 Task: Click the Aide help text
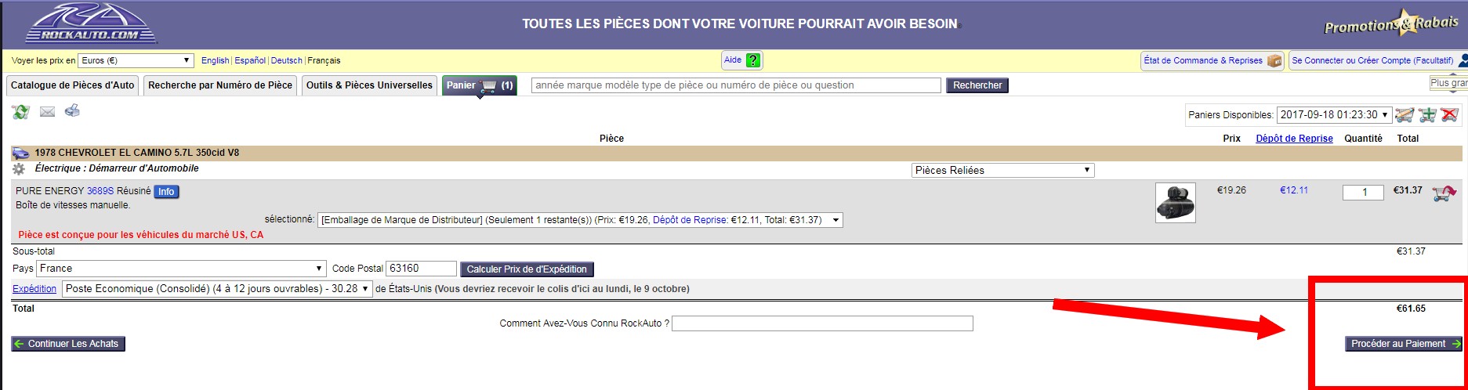coord(733,60)
